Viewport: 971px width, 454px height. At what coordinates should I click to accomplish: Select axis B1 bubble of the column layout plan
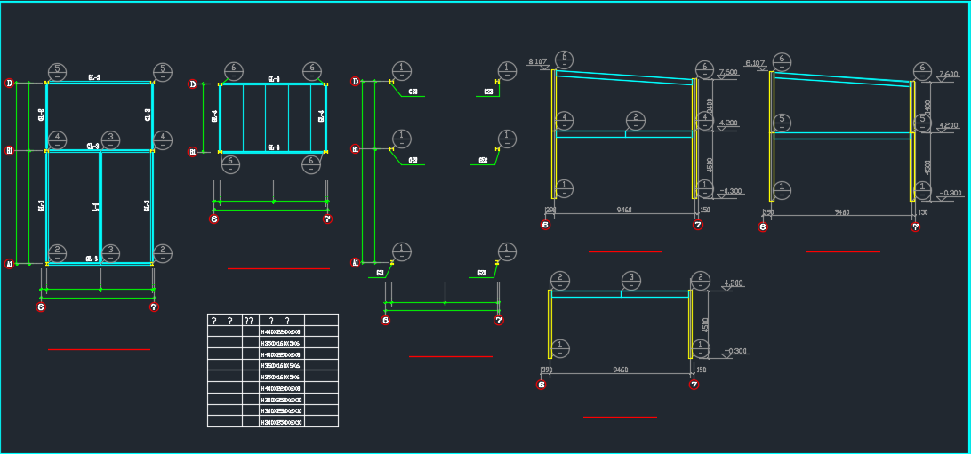point(356,149)
